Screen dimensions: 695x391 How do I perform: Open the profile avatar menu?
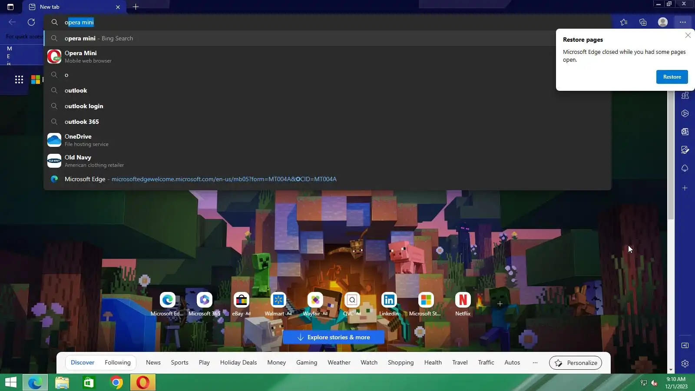point(662,22)
